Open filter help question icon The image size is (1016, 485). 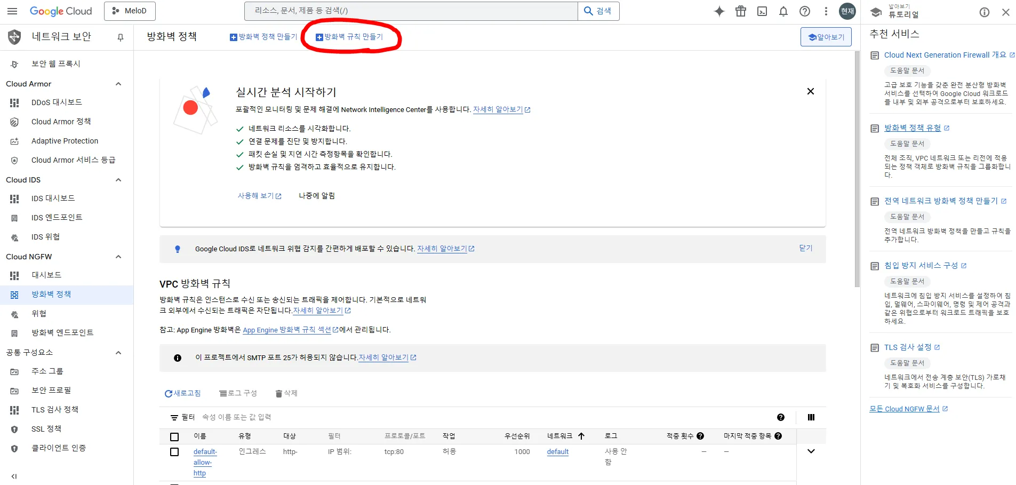point(781,417)
